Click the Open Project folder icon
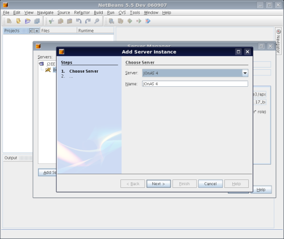Viewport: 284px width, 239px height. tap(28, 21)
